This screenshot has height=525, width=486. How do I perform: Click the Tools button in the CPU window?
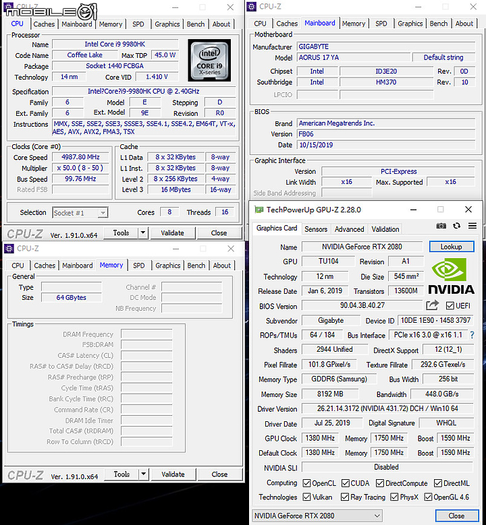pos(121,233)
